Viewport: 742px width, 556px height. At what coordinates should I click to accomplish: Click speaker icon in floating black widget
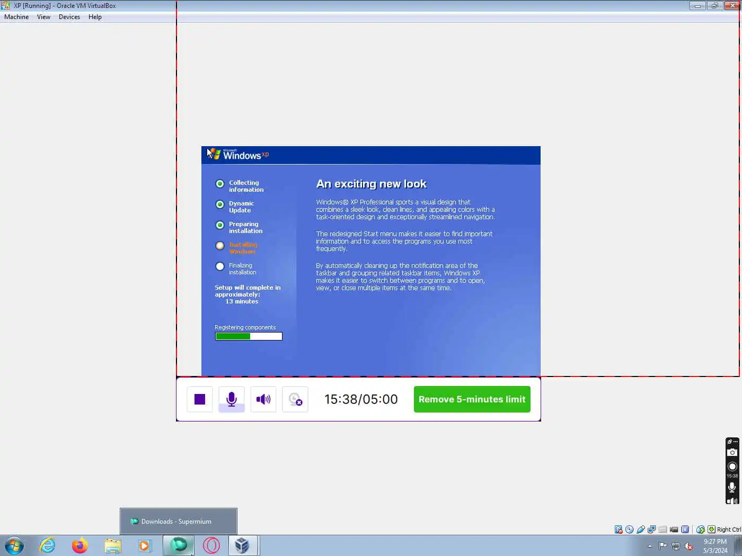(732, 501)
